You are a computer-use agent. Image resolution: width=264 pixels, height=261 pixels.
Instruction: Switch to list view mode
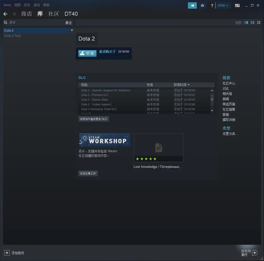(252, 23)
